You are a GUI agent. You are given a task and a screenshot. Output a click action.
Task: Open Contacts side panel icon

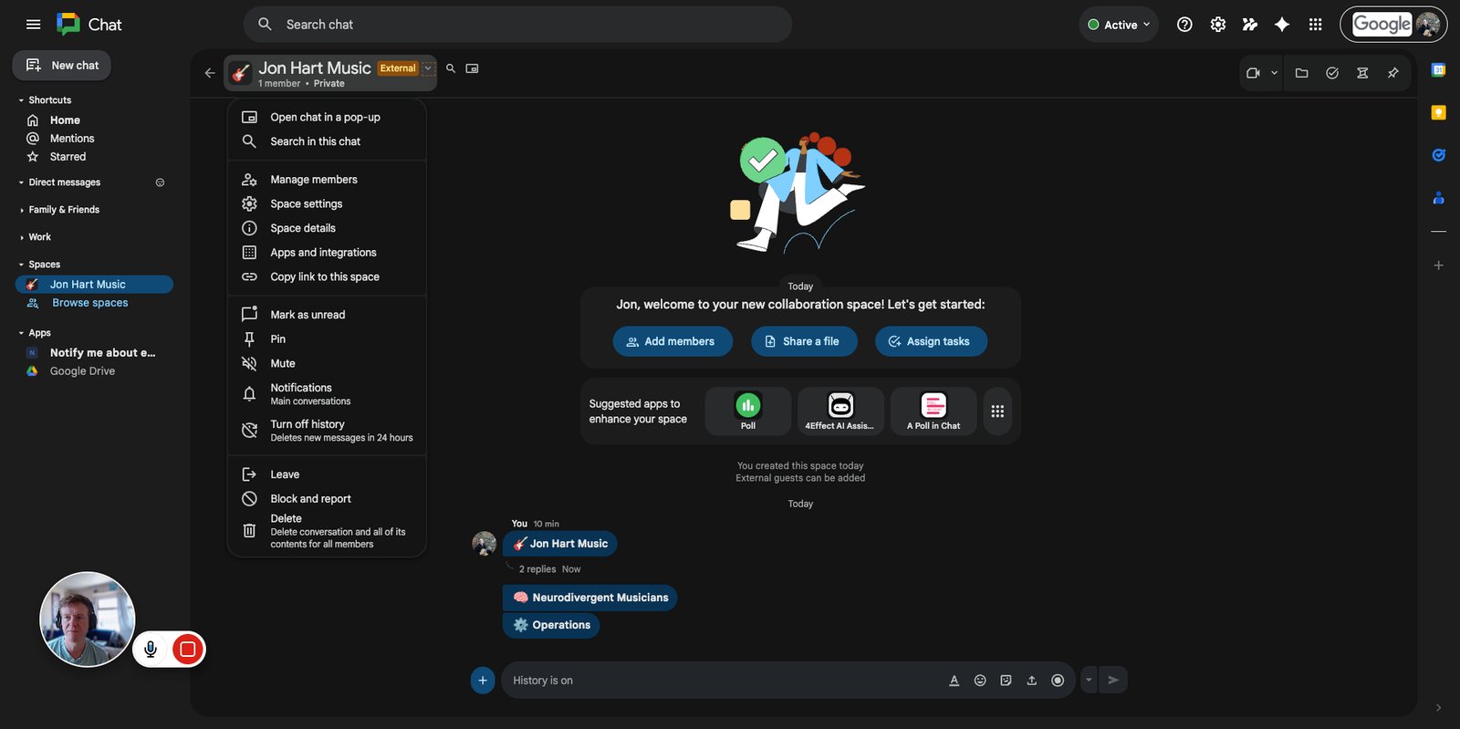tap(1438, 197)
